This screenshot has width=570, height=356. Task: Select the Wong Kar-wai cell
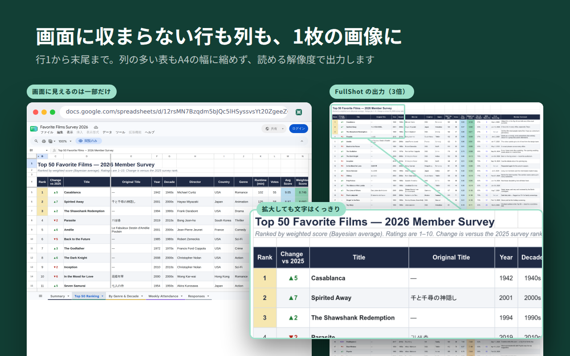195,276
